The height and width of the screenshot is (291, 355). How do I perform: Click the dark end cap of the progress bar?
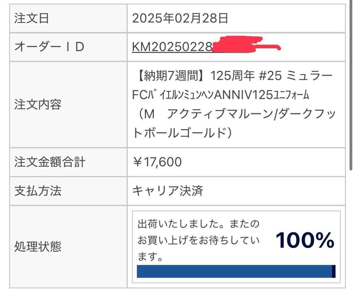click(x=334, y=271)
